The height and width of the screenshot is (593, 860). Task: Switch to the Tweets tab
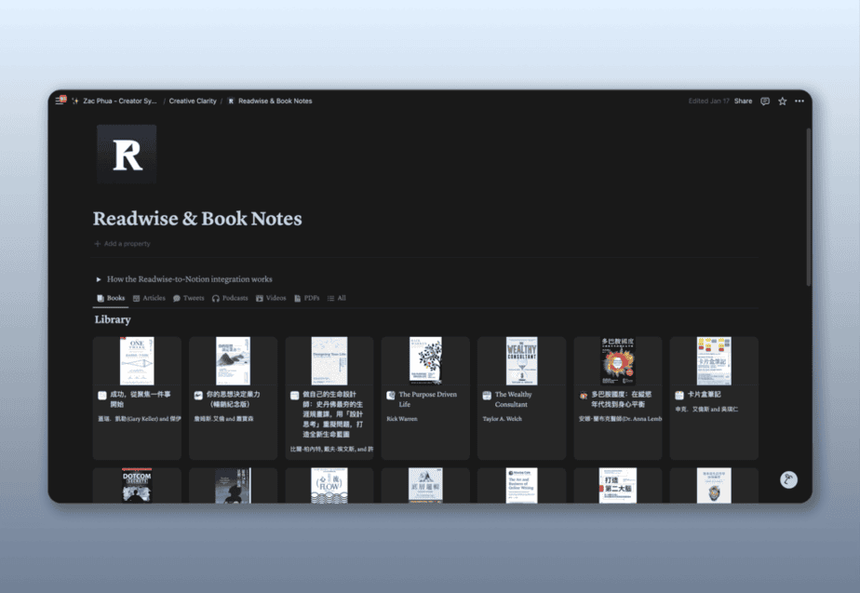pyautogui.click(x=189, y=298)
